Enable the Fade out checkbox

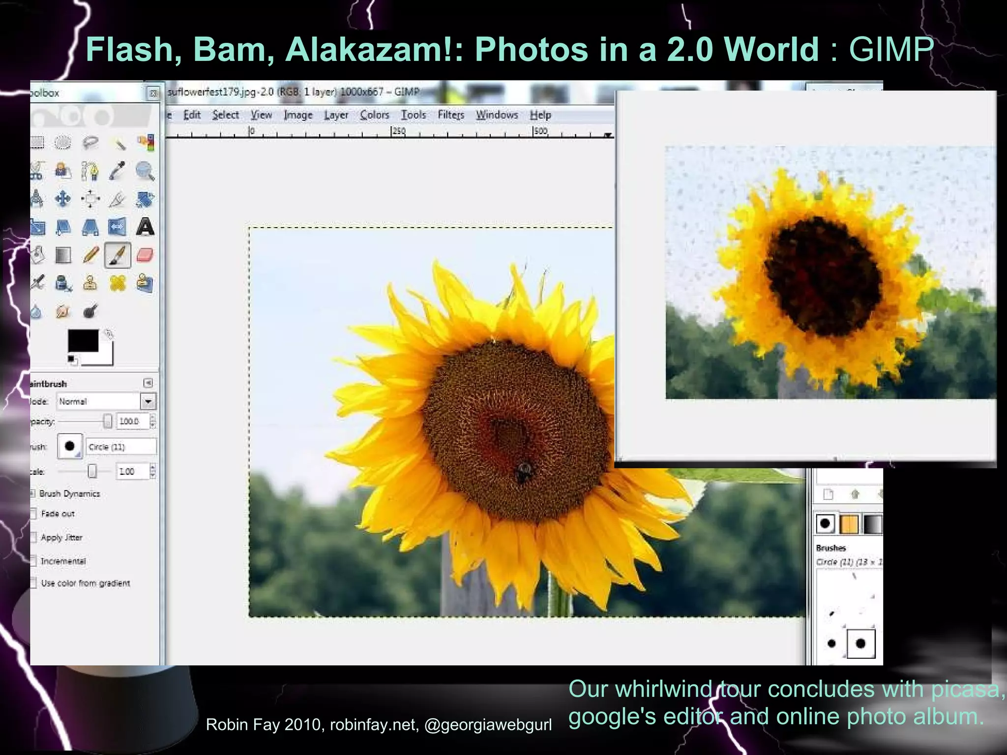[x=33, y=514]
